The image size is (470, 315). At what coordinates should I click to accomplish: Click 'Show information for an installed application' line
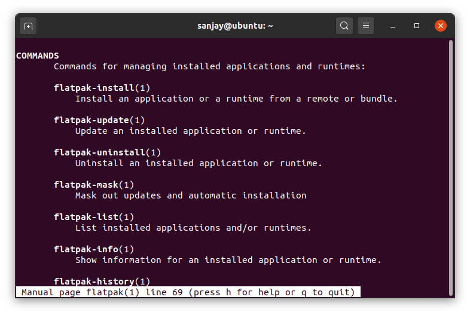tap(228, 260)
